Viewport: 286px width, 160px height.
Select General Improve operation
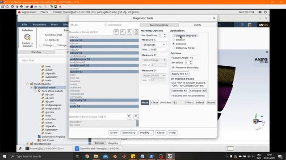(x=173, y=36)
